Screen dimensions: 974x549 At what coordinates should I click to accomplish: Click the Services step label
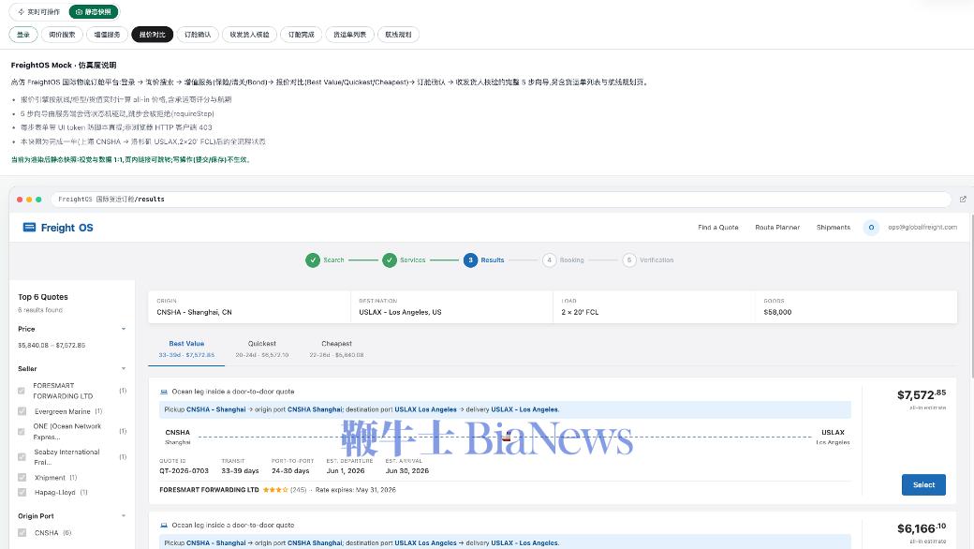pos(412,260)
